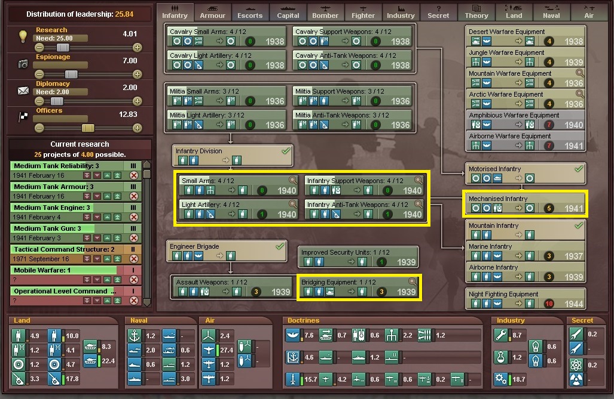Click the Research lightbulb icon
The width and height of the screenshot is (614, 399).
coord(23,36)
